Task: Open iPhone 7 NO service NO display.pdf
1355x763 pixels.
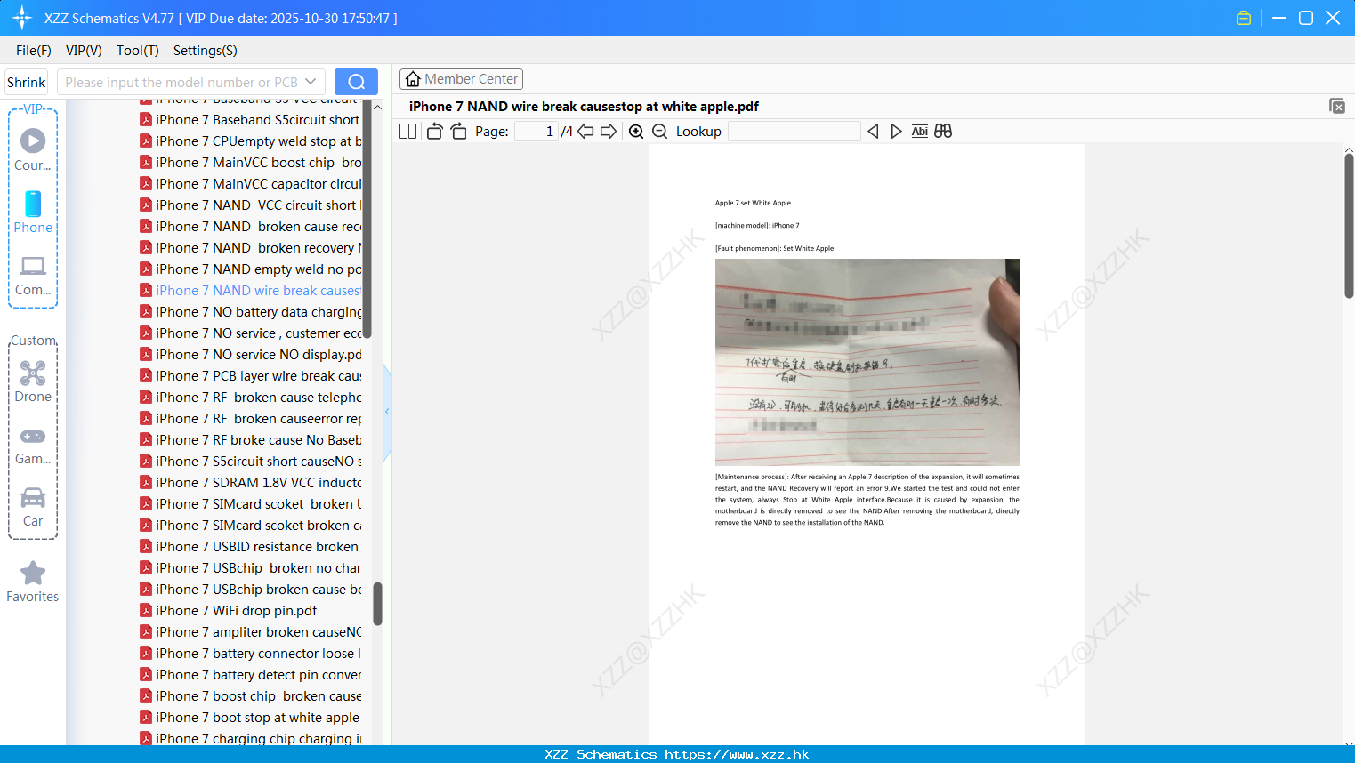Action: pos(251,355)
